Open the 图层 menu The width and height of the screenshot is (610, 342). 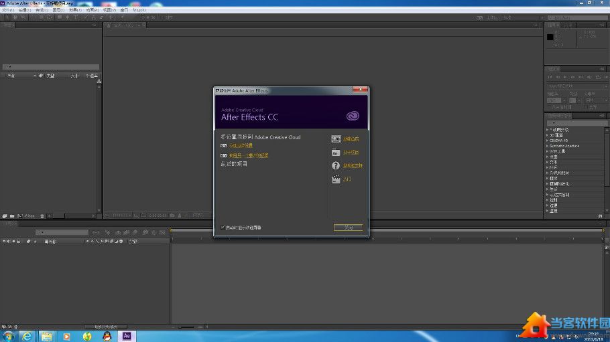[x=58, y=10]
